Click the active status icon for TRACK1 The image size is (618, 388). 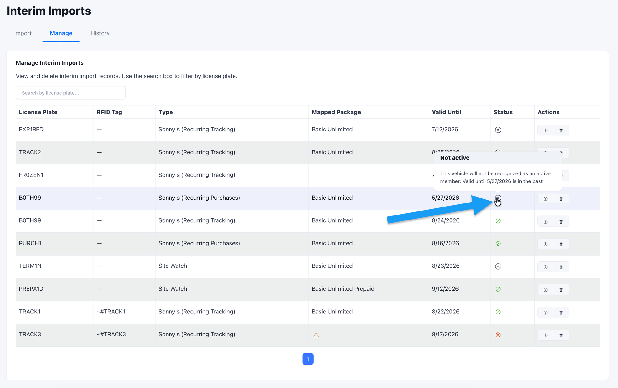click(x=498, y=312)
